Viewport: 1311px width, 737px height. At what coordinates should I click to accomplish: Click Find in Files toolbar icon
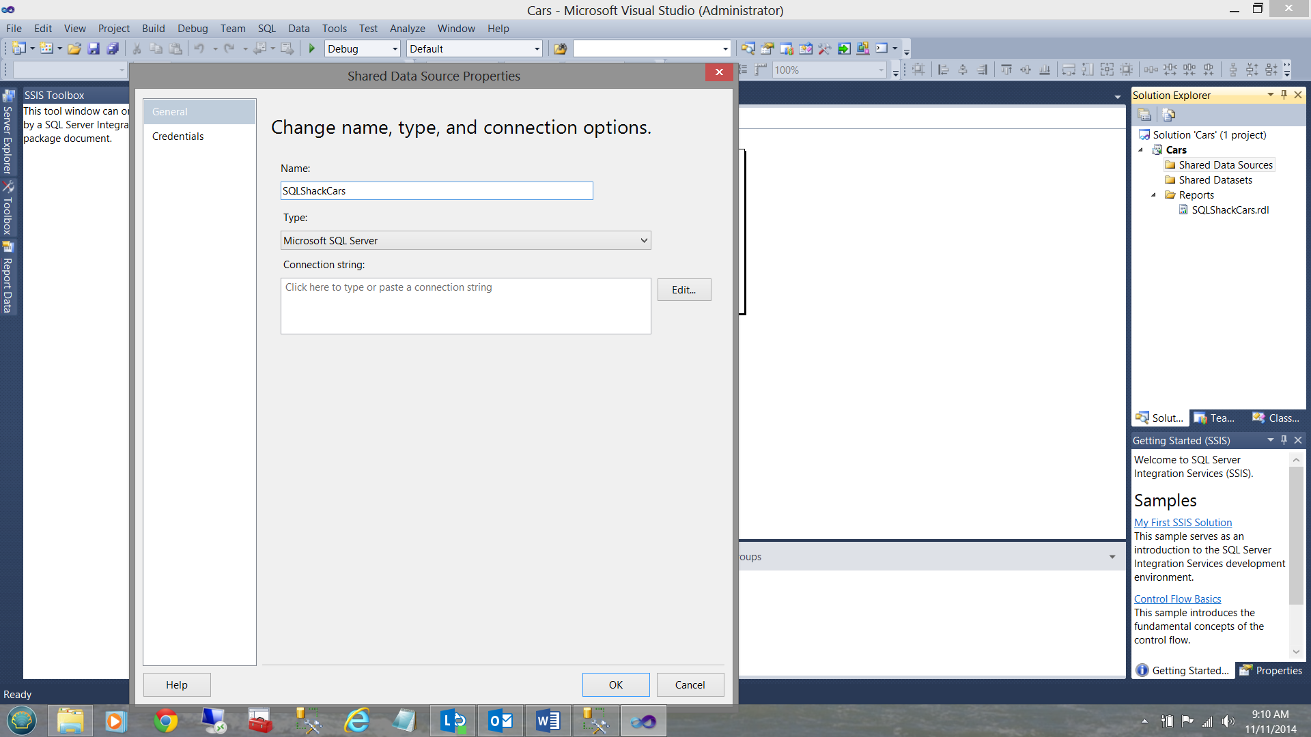point(560,48)
